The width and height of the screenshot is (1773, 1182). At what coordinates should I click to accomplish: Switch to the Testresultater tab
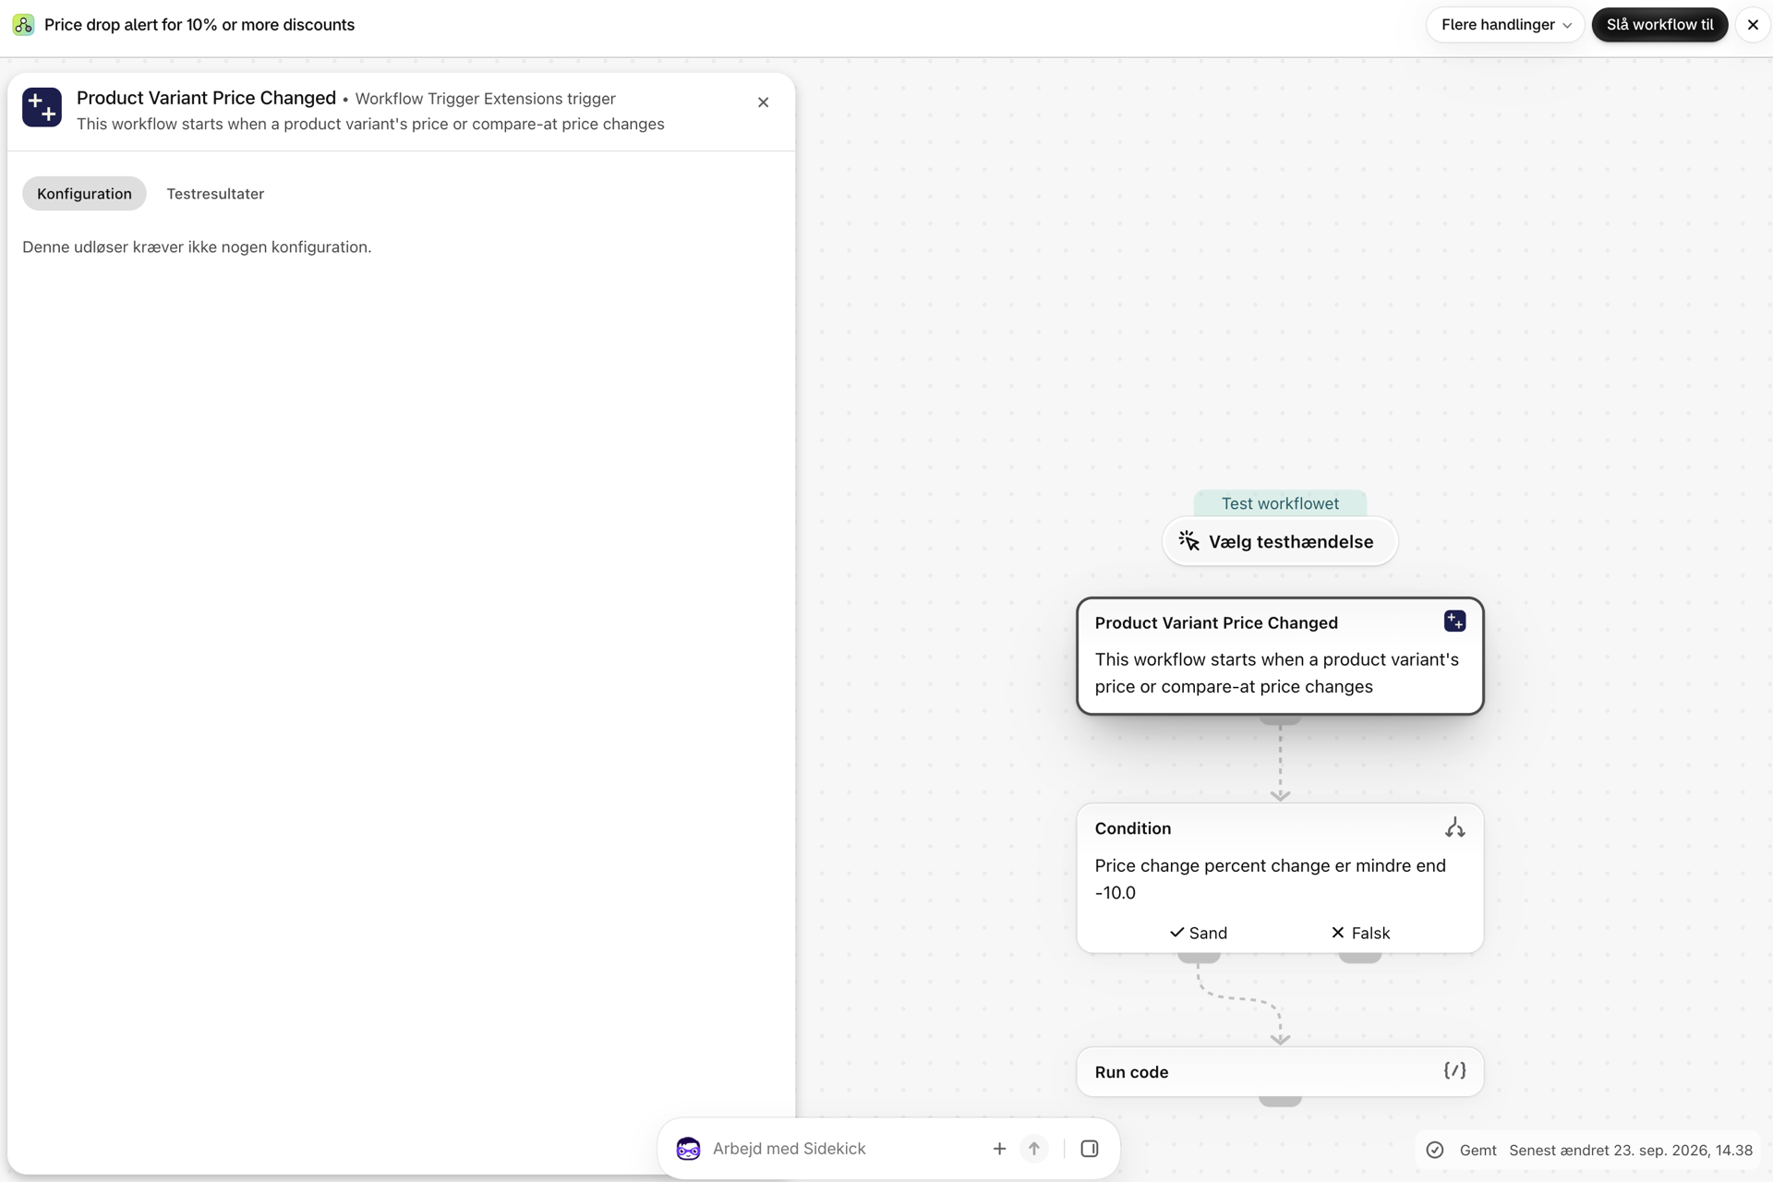point(215,194)
